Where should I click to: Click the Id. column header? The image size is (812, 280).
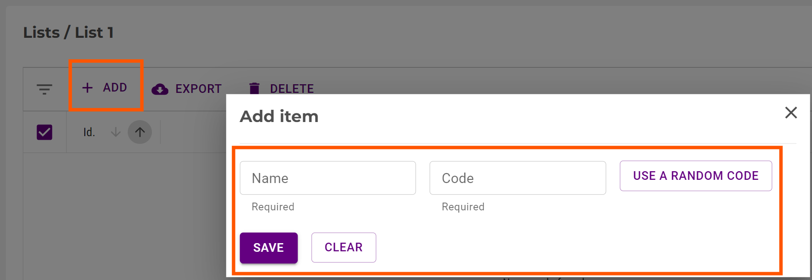(89, 132)
